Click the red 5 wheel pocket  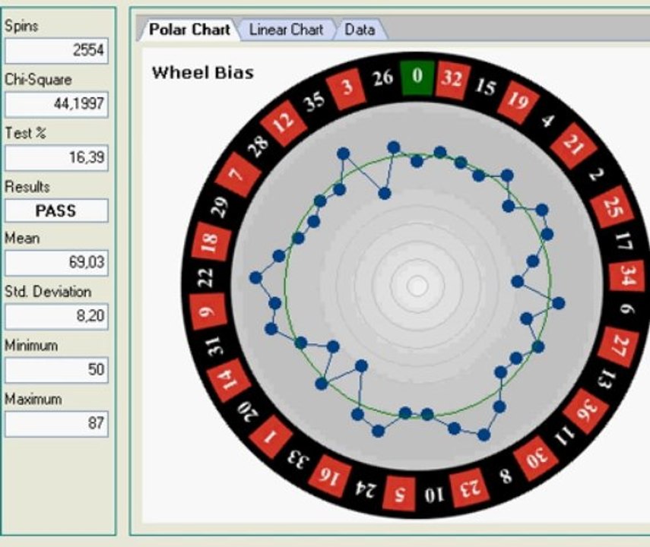click(x=399, y=493)
